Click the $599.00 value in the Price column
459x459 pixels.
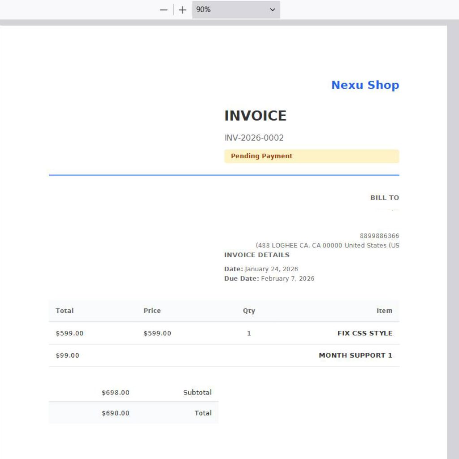pos(157,333)
